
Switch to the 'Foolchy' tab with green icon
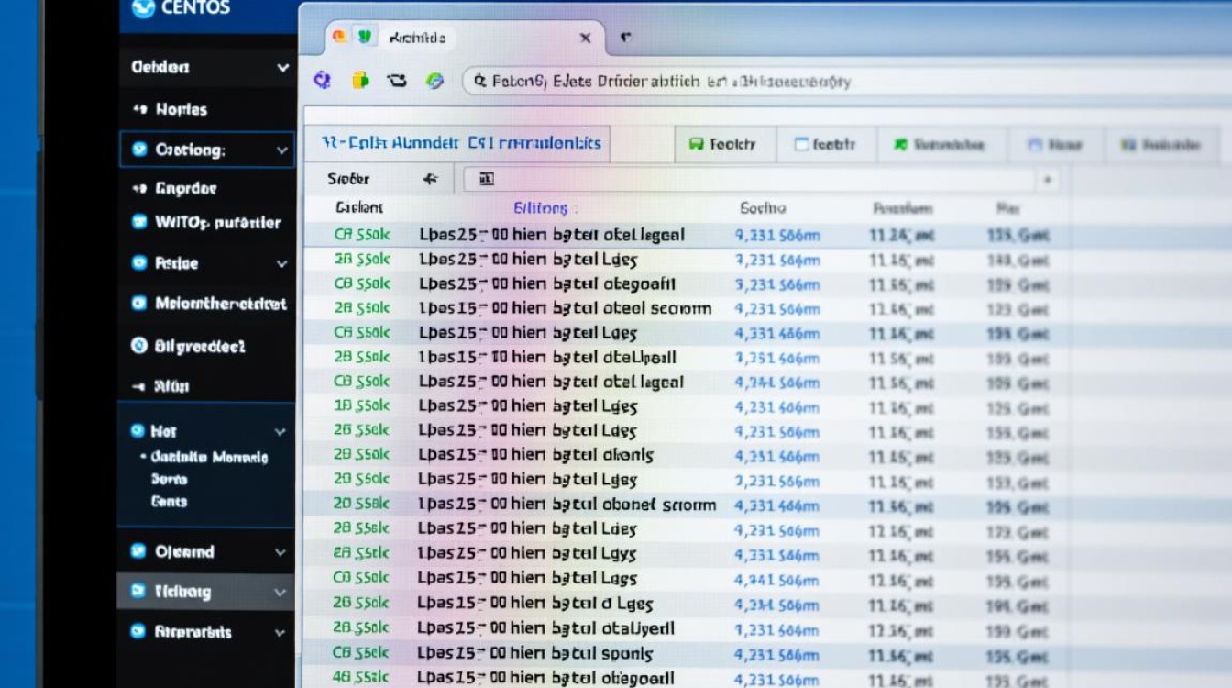pos(722,145)
